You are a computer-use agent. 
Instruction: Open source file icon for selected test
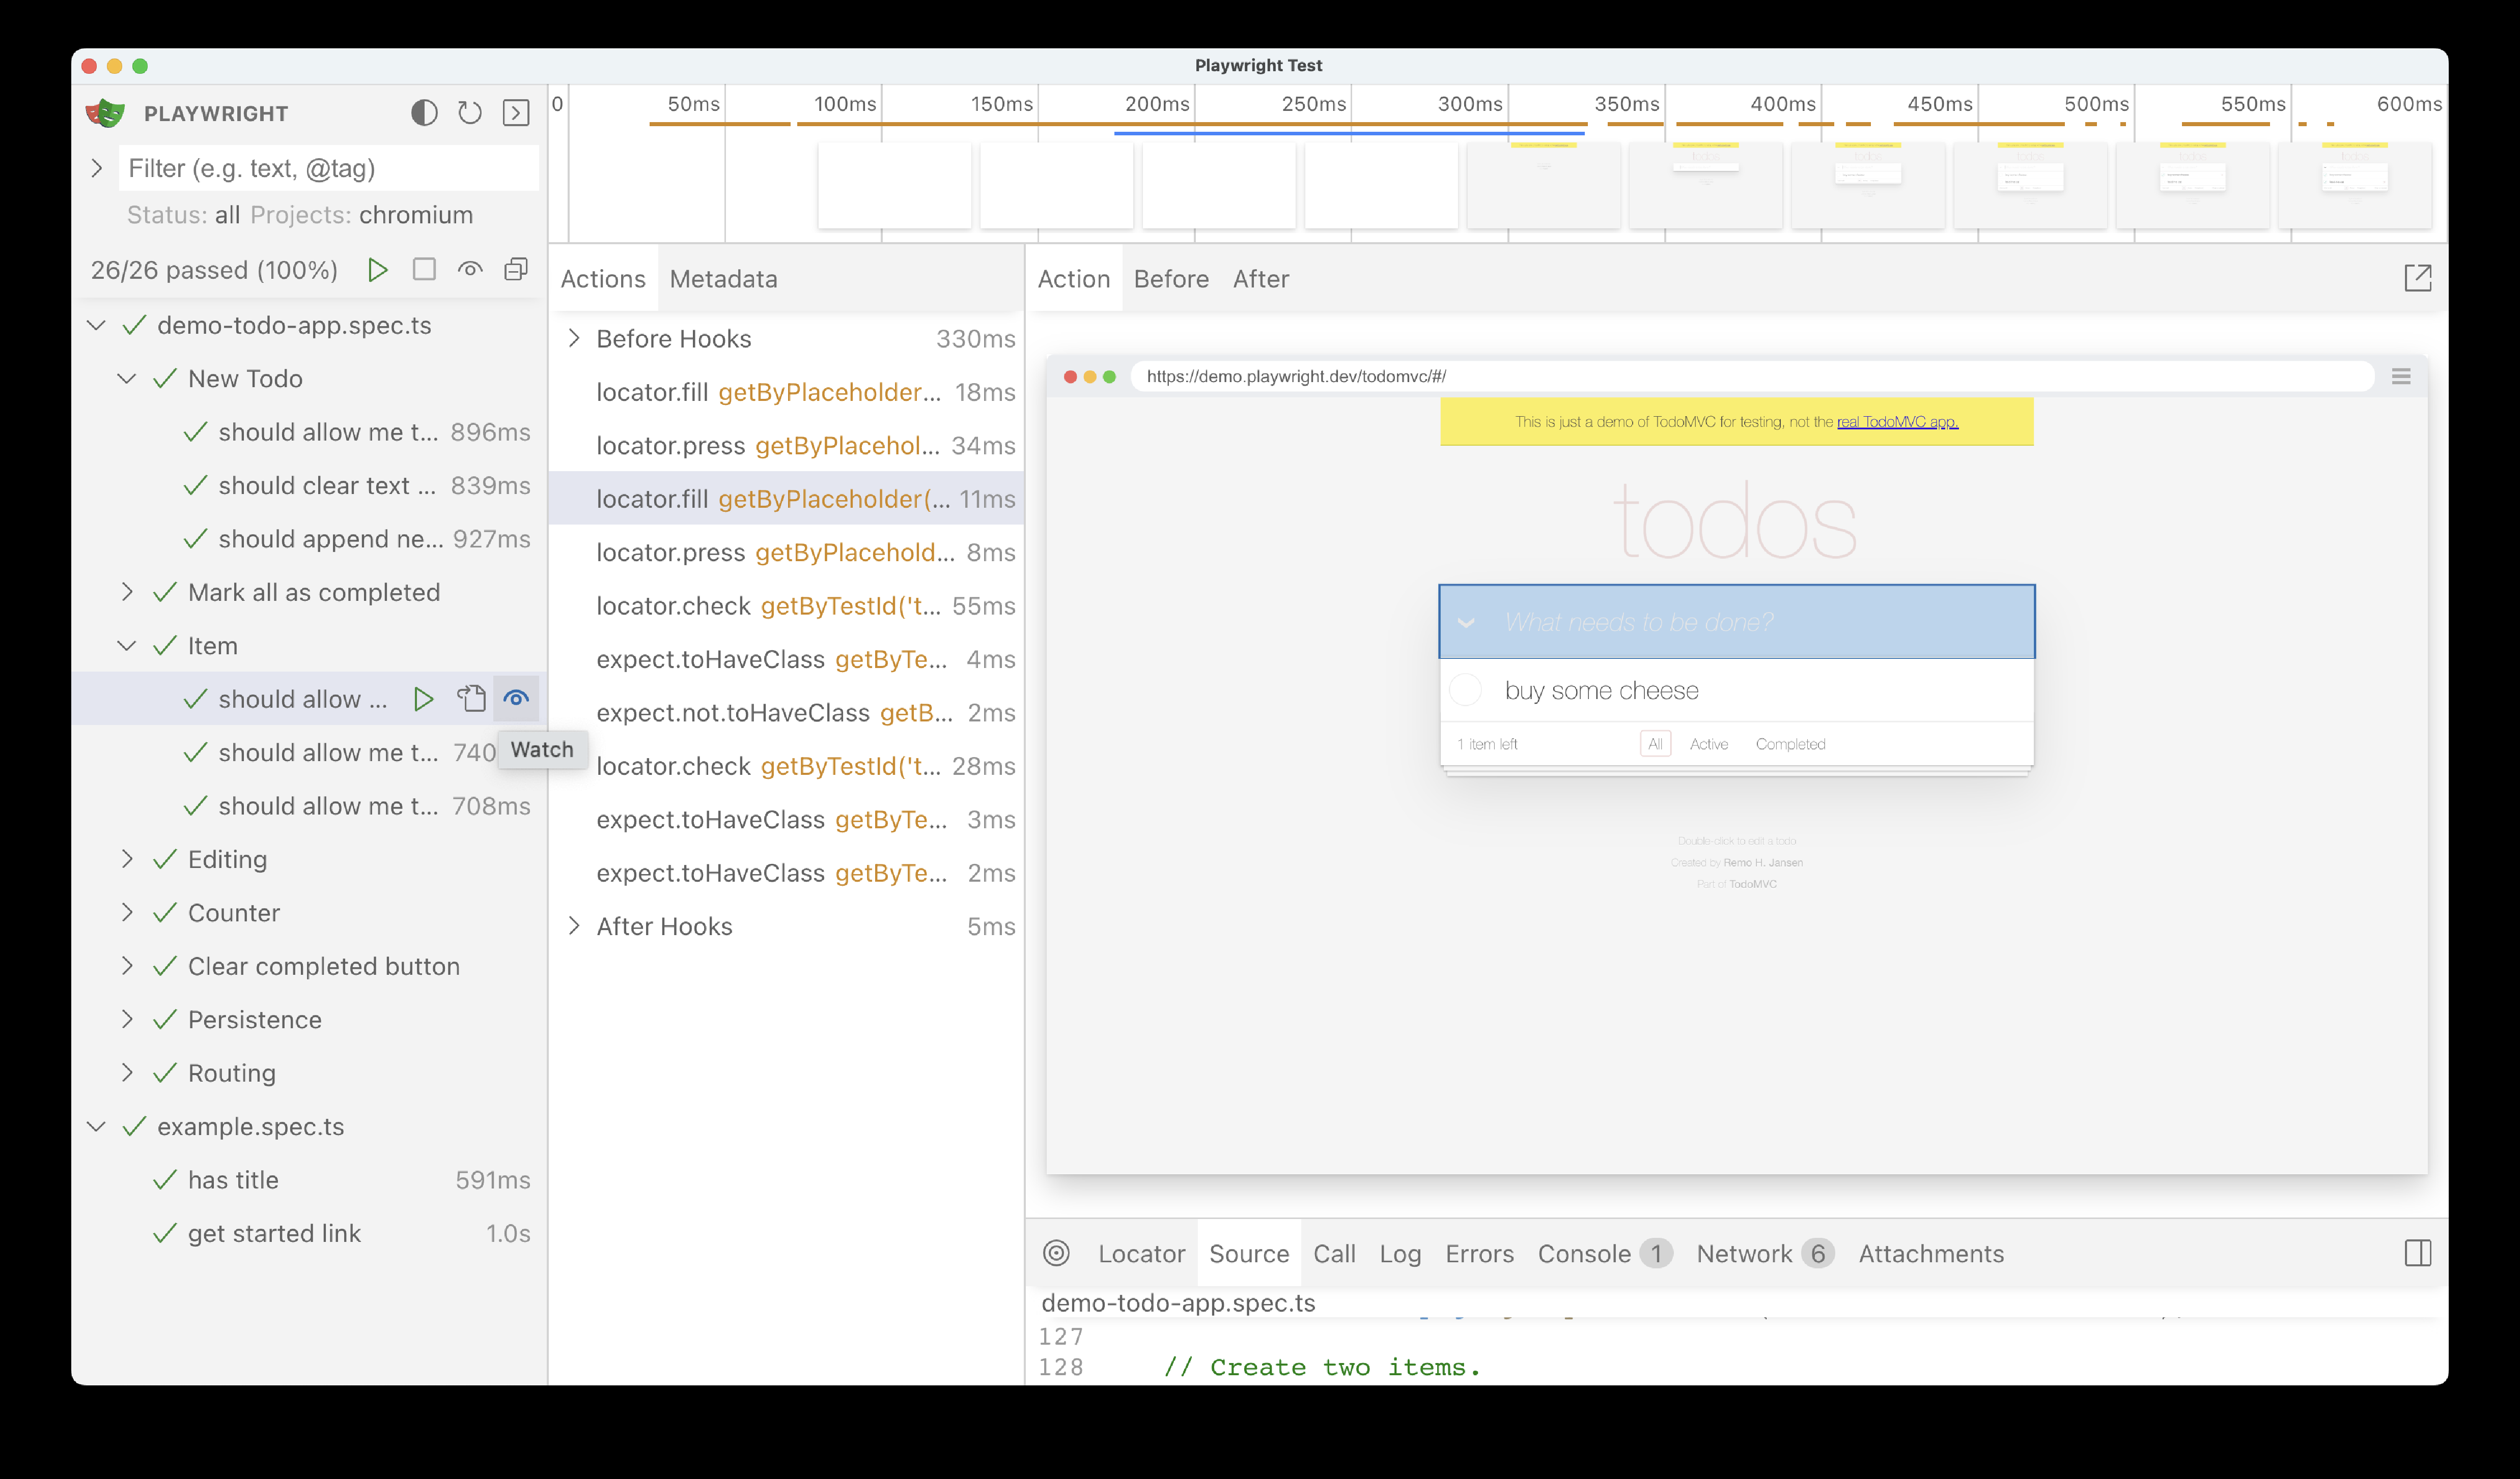(x=471, y=699)
